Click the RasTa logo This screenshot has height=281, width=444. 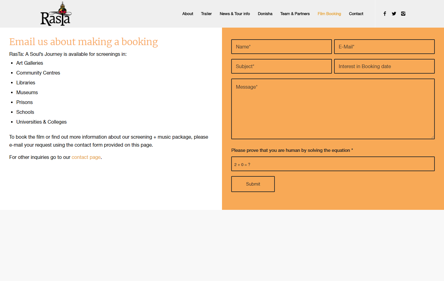click(56, 14)
